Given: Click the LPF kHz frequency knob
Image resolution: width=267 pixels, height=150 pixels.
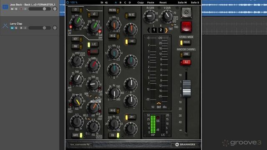Looking at the screenshot, I should (x=78, y=22).
